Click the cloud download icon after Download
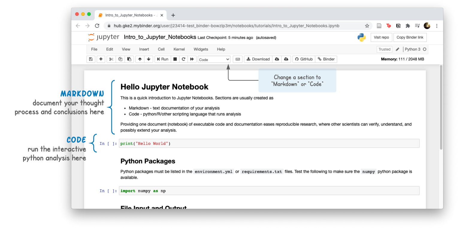 (x=277, y=59)
